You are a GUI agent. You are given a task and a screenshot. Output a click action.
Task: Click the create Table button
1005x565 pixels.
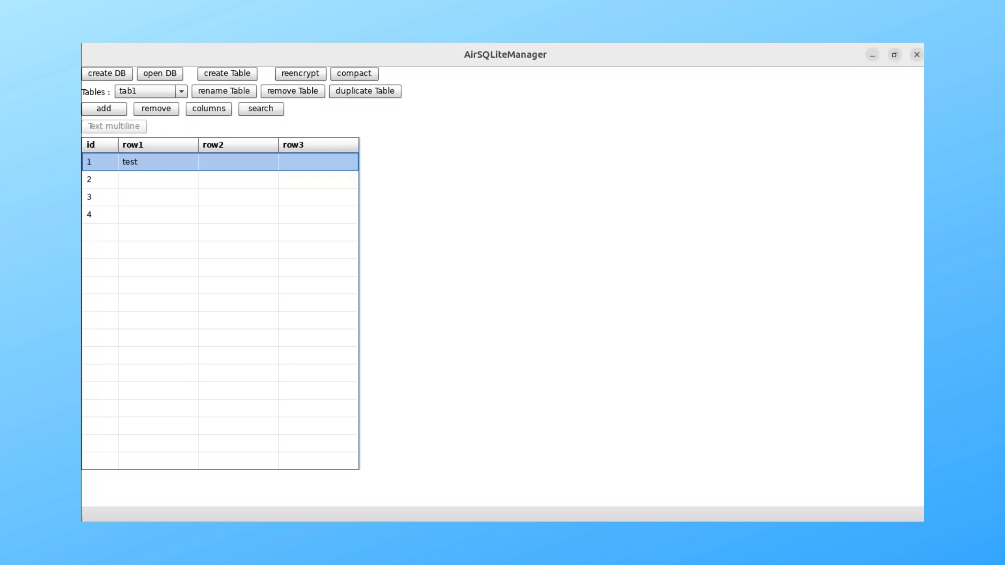(227, 73)
